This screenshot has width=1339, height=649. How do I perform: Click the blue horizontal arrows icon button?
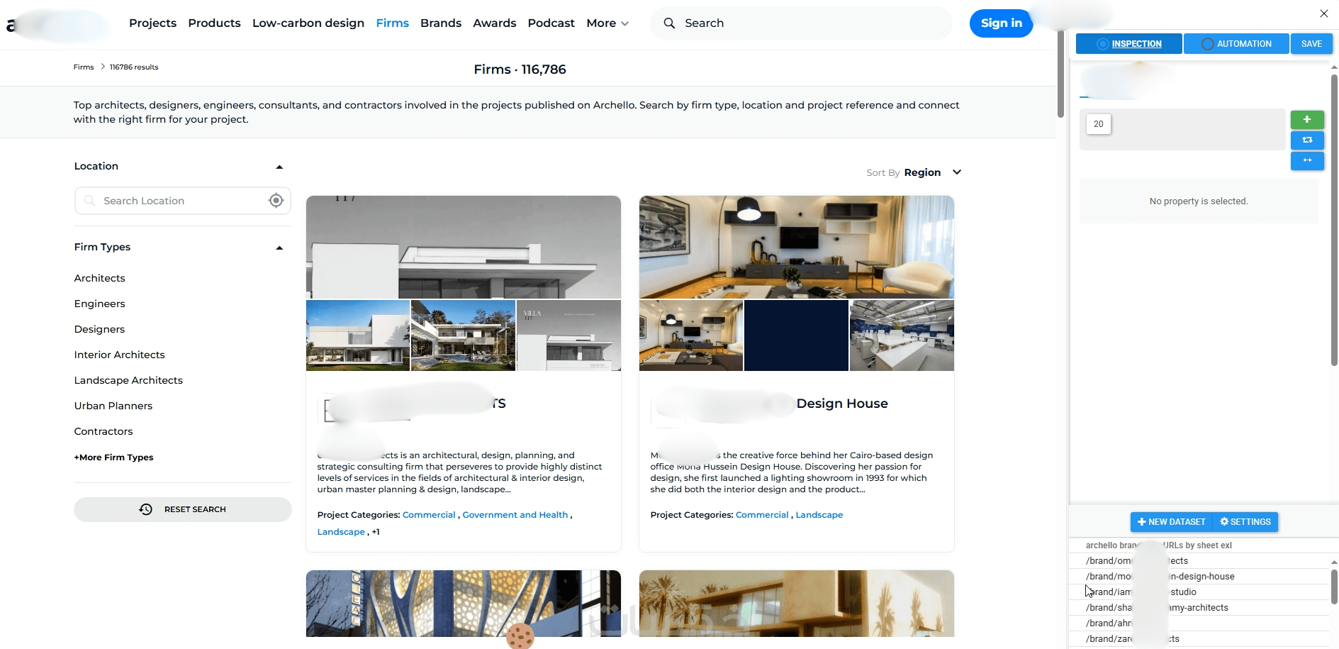[1307, 160]
